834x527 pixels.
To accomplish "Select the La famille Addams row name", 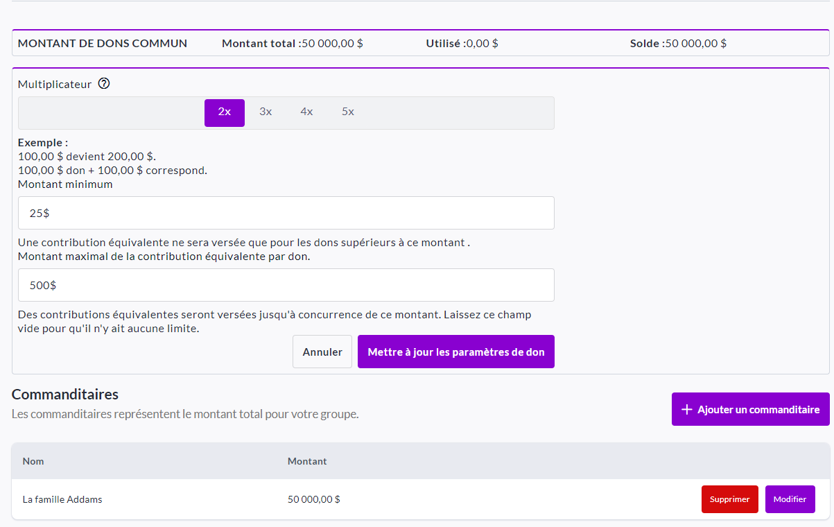I will click(x=62, y=499).
